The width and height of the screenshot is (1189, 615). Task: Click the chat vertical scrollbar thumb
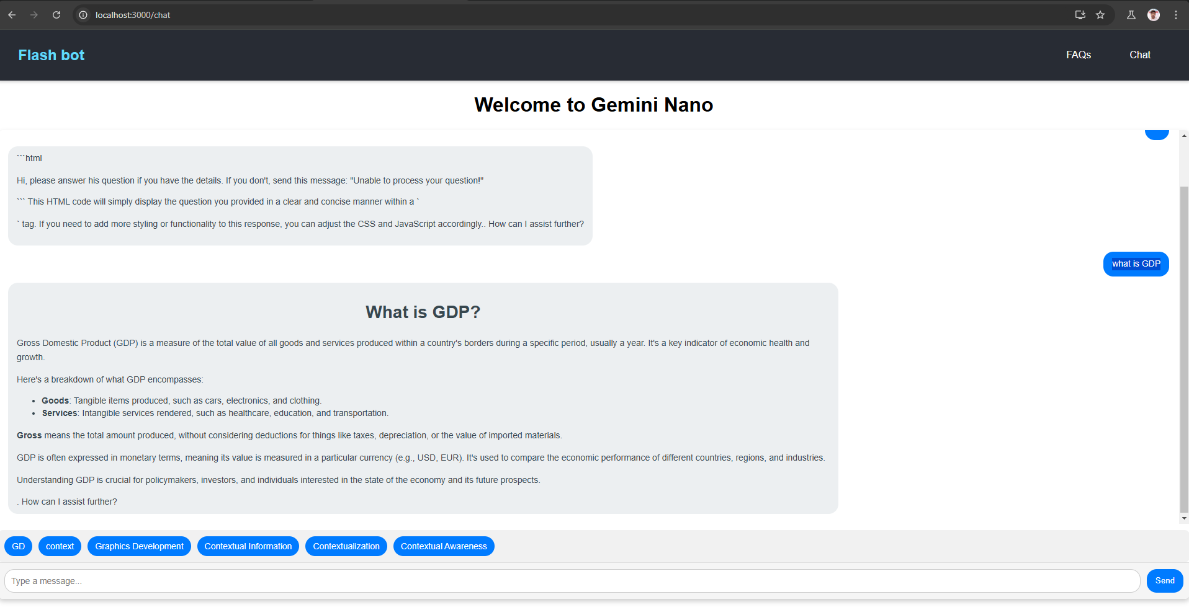[1184, 349]
